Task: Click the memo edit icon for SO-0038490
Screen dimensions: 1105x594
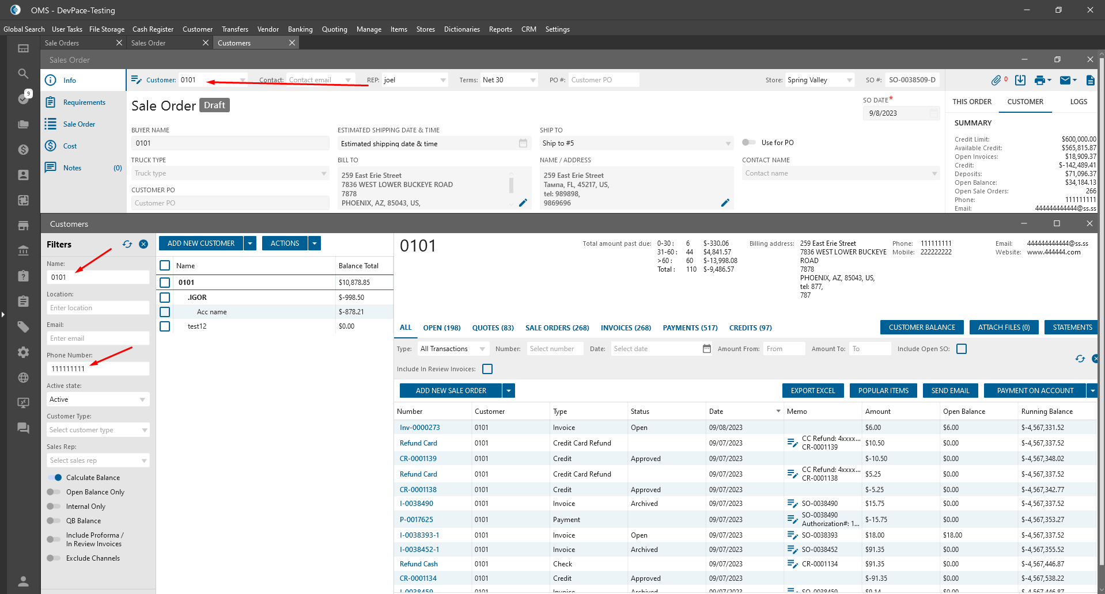Action: click(792, 504)
